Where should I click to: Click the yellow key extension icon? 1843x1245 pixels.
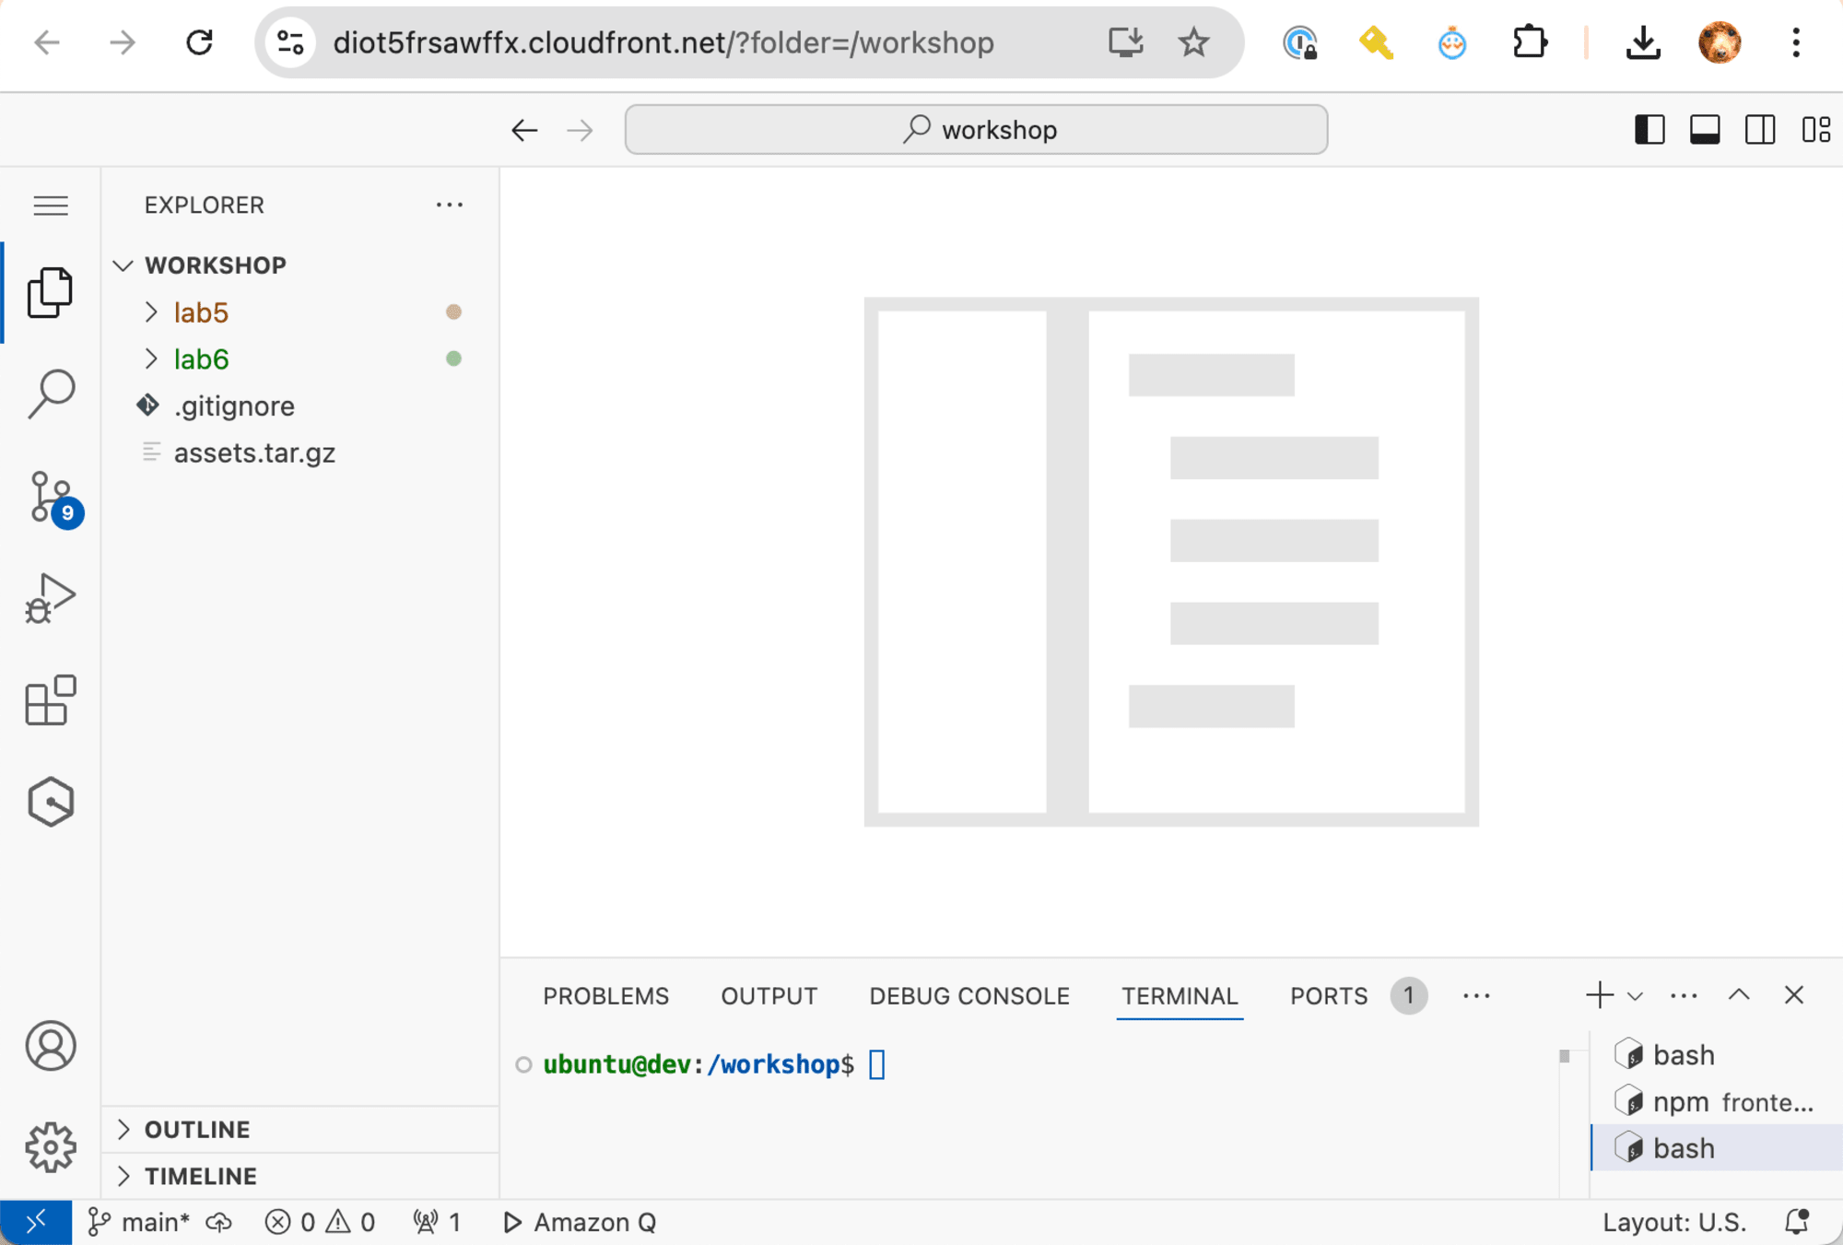click(1376, 42)
